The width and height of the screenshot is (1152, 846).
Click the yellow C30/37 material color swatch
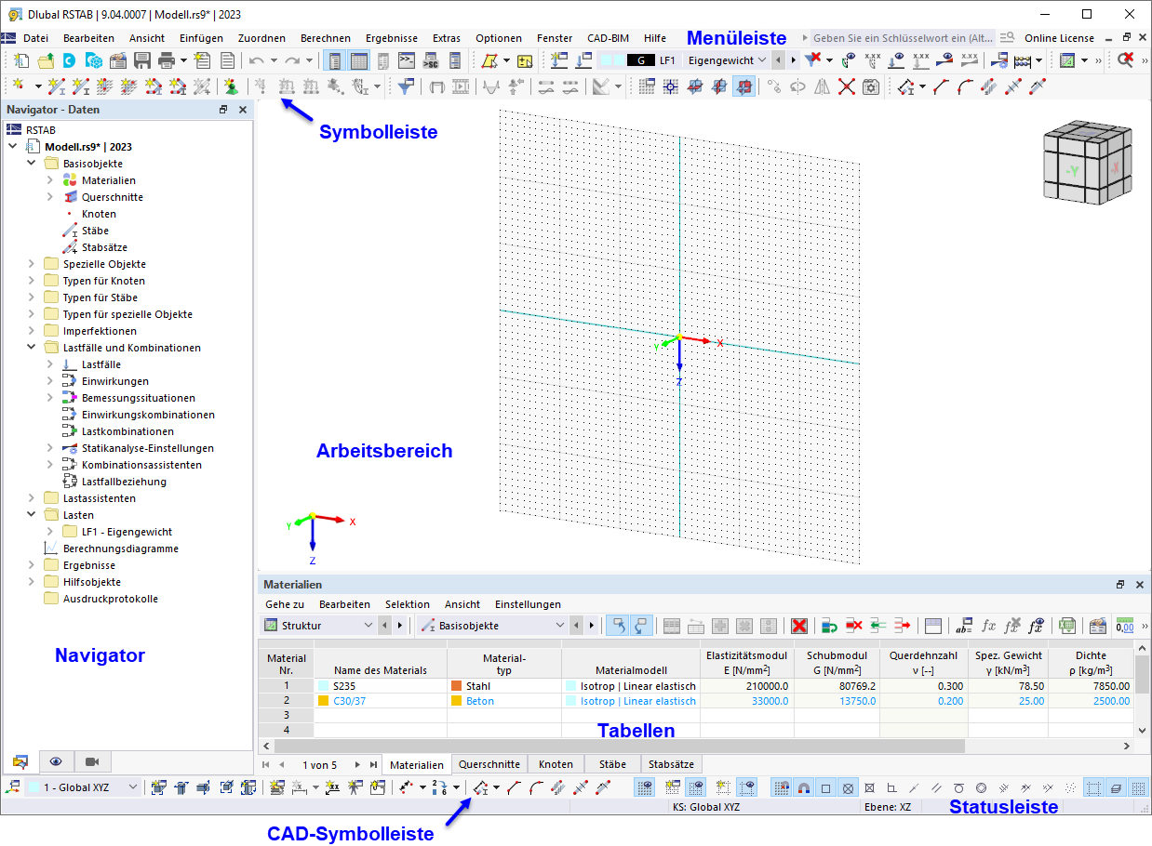coord(324,701)
